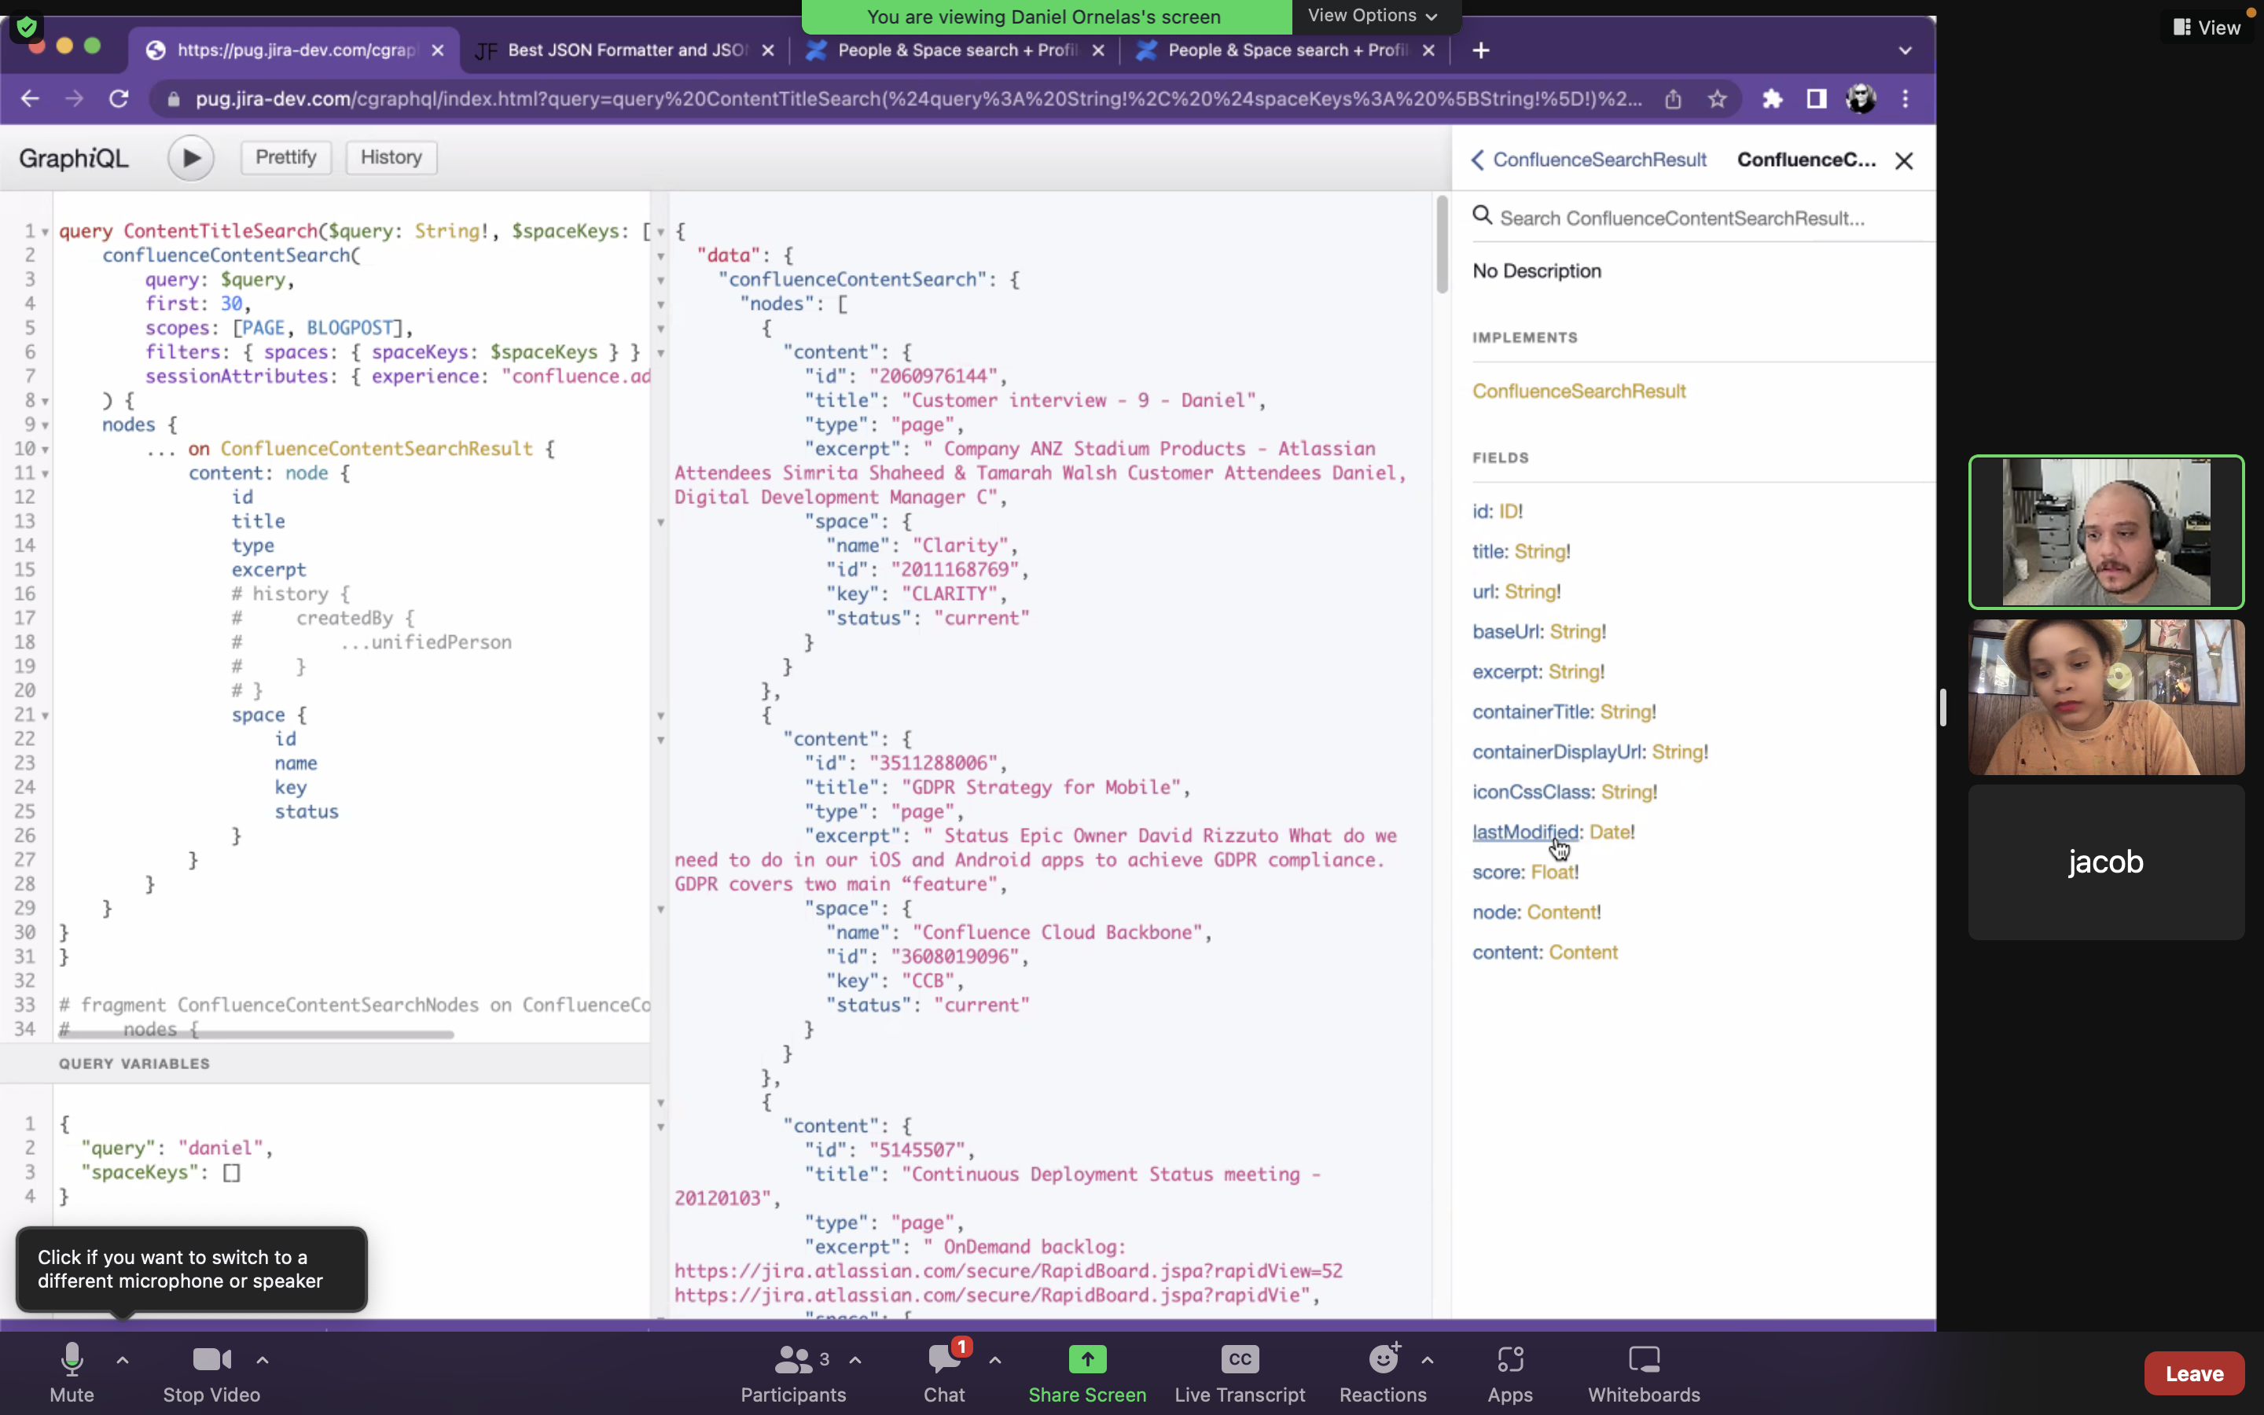Click the score field in docs
This screenshot has width=2264, height=1415.
(1498, 873)
